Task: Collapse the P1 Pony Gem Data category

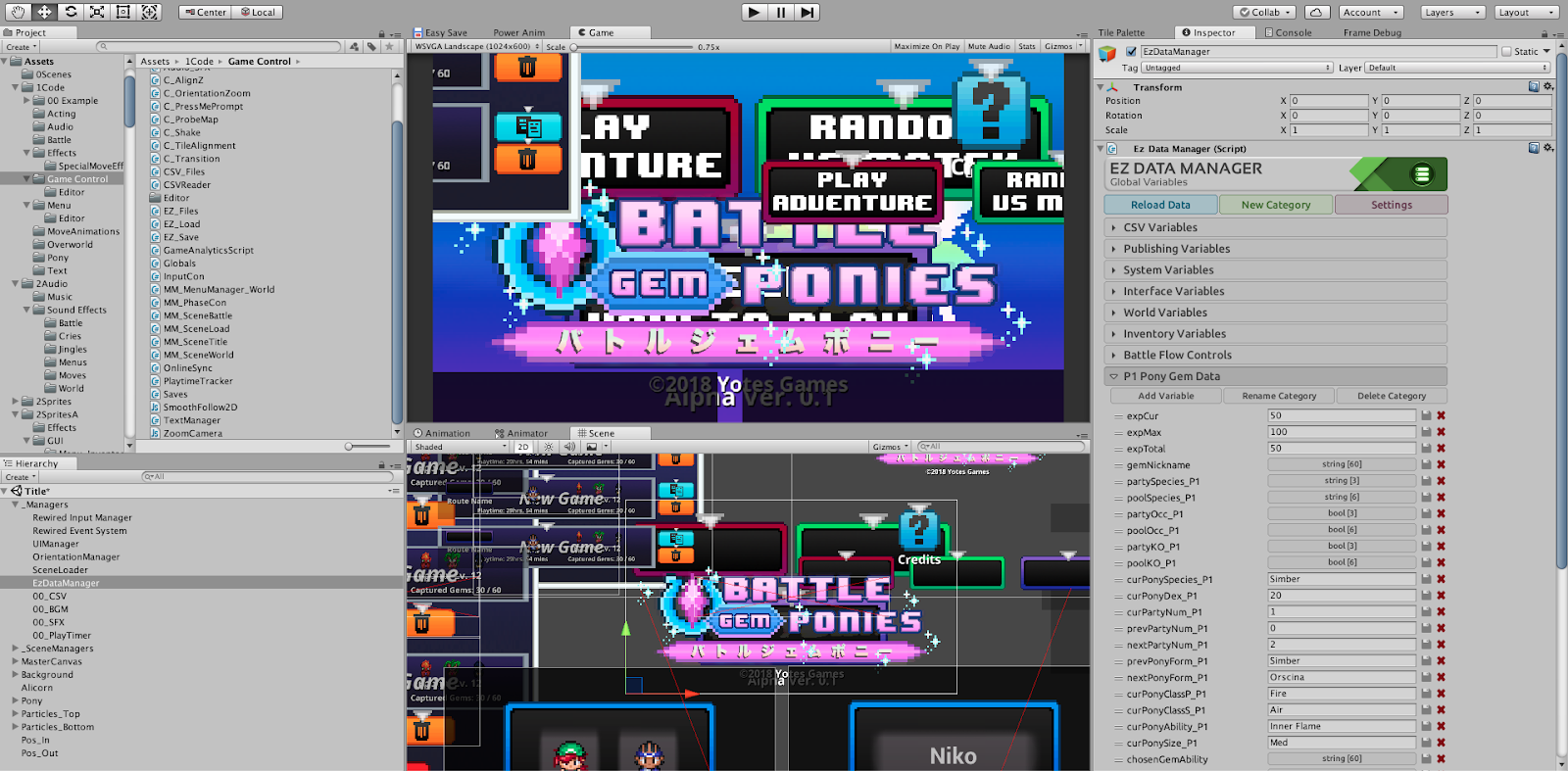Action: tap(1276, 376)
